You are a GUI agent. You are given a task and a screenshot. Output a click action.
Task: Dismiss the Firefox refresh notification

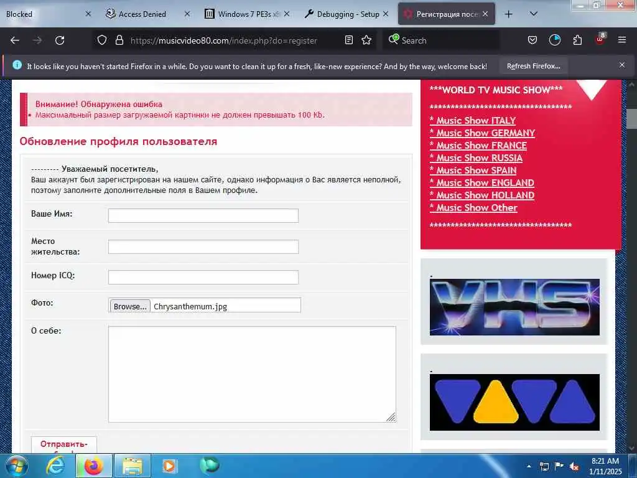point(622,65)
